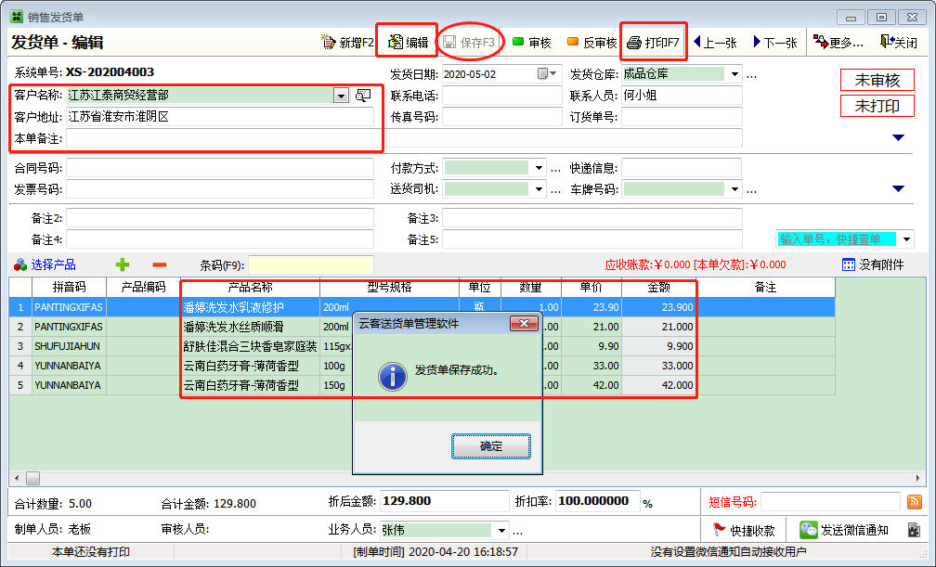The image size is (936, 567).
Task: Click the ellipsis next to 车牌号码
Action: pos(751,190)
